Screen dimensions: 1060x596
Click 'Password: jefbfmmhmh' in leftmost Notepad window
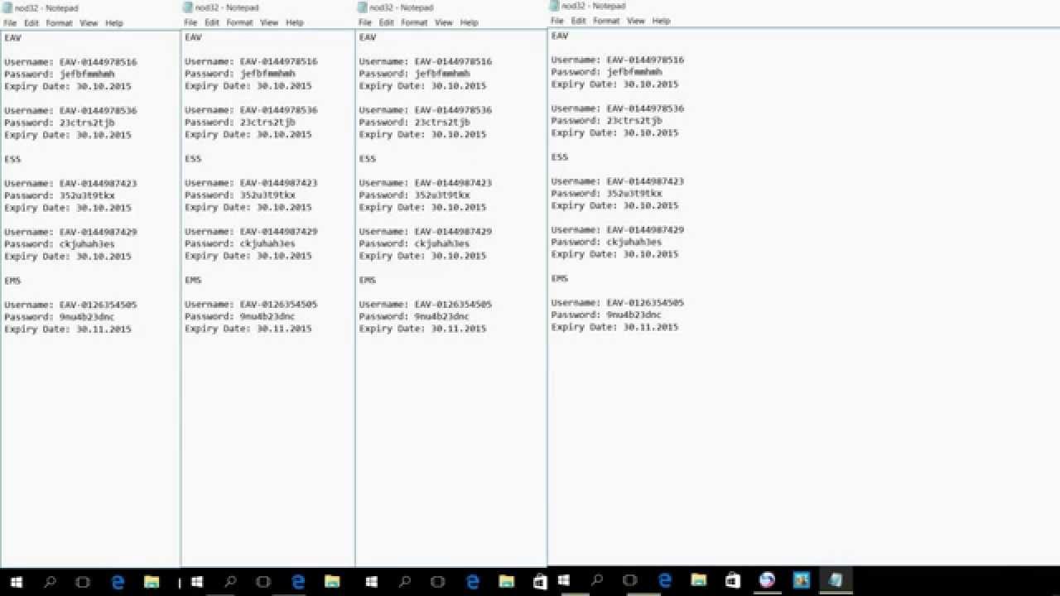[x=60, y=74]
